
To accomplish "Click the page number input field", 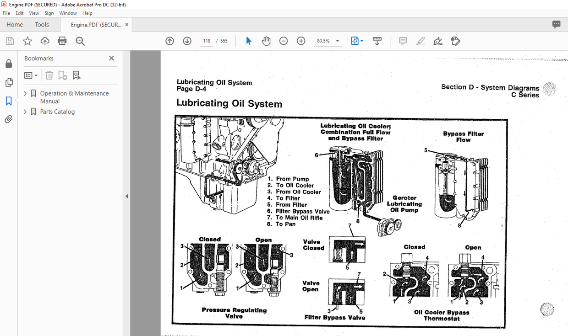I will pyautogui.click(x=206, y=41).
